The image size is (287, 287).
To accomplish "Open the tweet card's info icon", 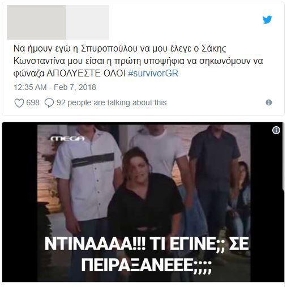I will click(269, 102).
